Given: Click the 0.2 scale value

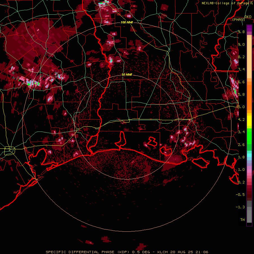Looking at the screenshot, I should (241, 182).
